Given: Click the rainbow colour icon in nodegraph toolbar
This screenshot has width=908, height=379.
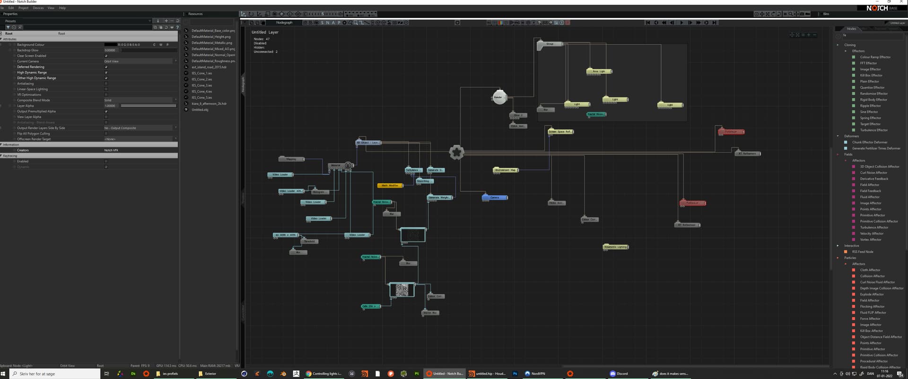Looking at the screenshot, I should coord(500,23).
